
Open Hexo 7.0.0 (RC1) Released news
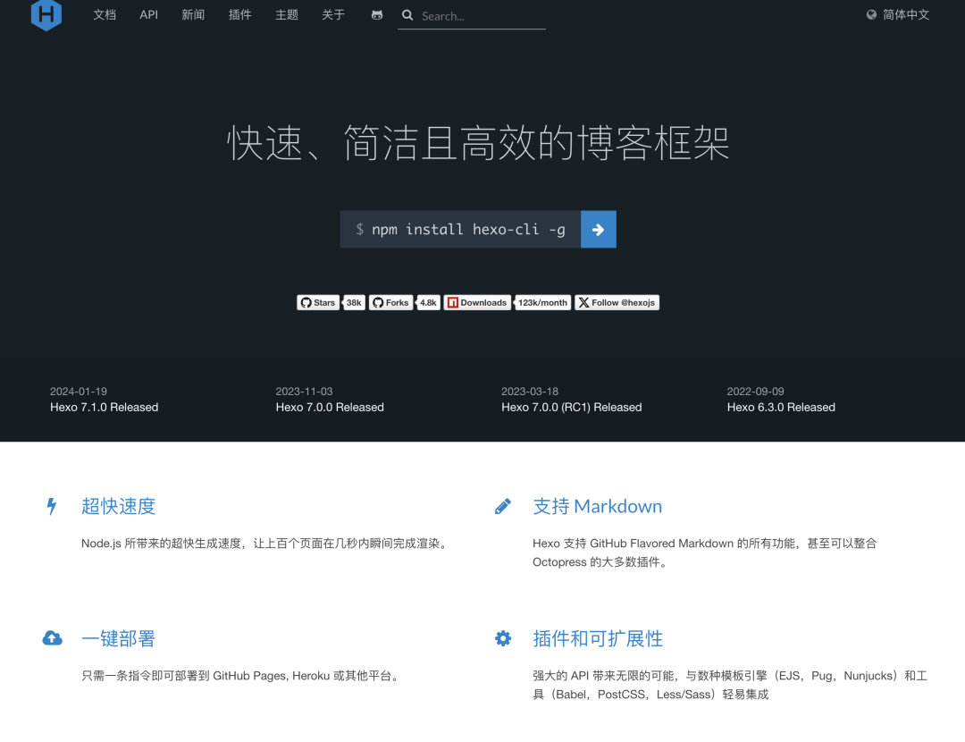point(572,407)
